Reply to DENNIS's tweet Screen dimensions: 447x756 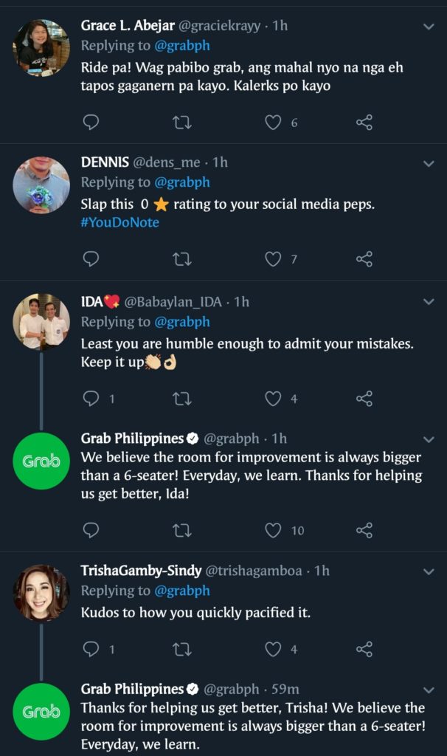point(91,259)
